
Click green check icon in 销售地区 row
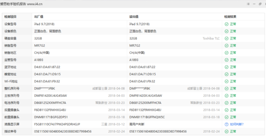coord(227,53)
